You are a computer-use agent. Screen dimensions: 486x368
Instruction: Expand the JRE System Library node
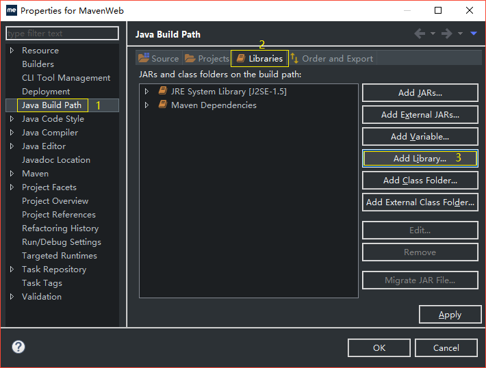tap(146, 92)
